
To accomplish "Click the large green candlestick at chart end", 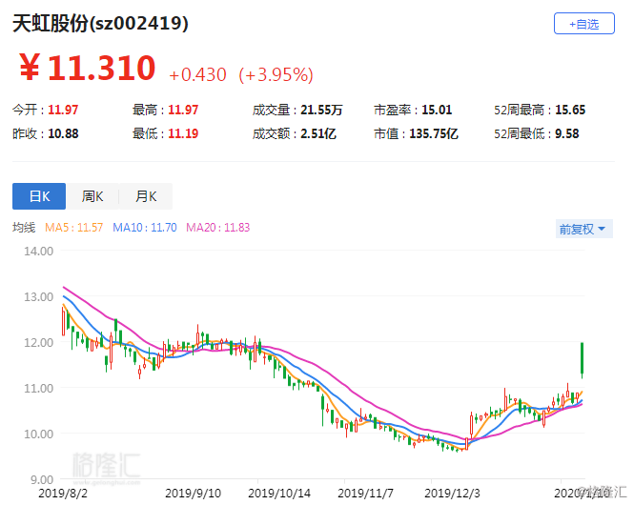I will click(x=582, y=358).
